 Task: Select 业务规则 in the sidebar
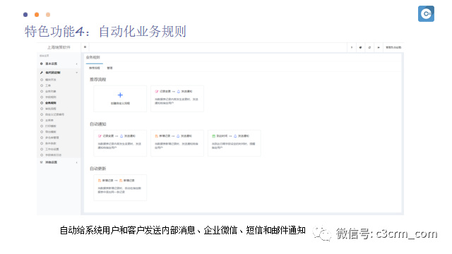pos(51,103)
